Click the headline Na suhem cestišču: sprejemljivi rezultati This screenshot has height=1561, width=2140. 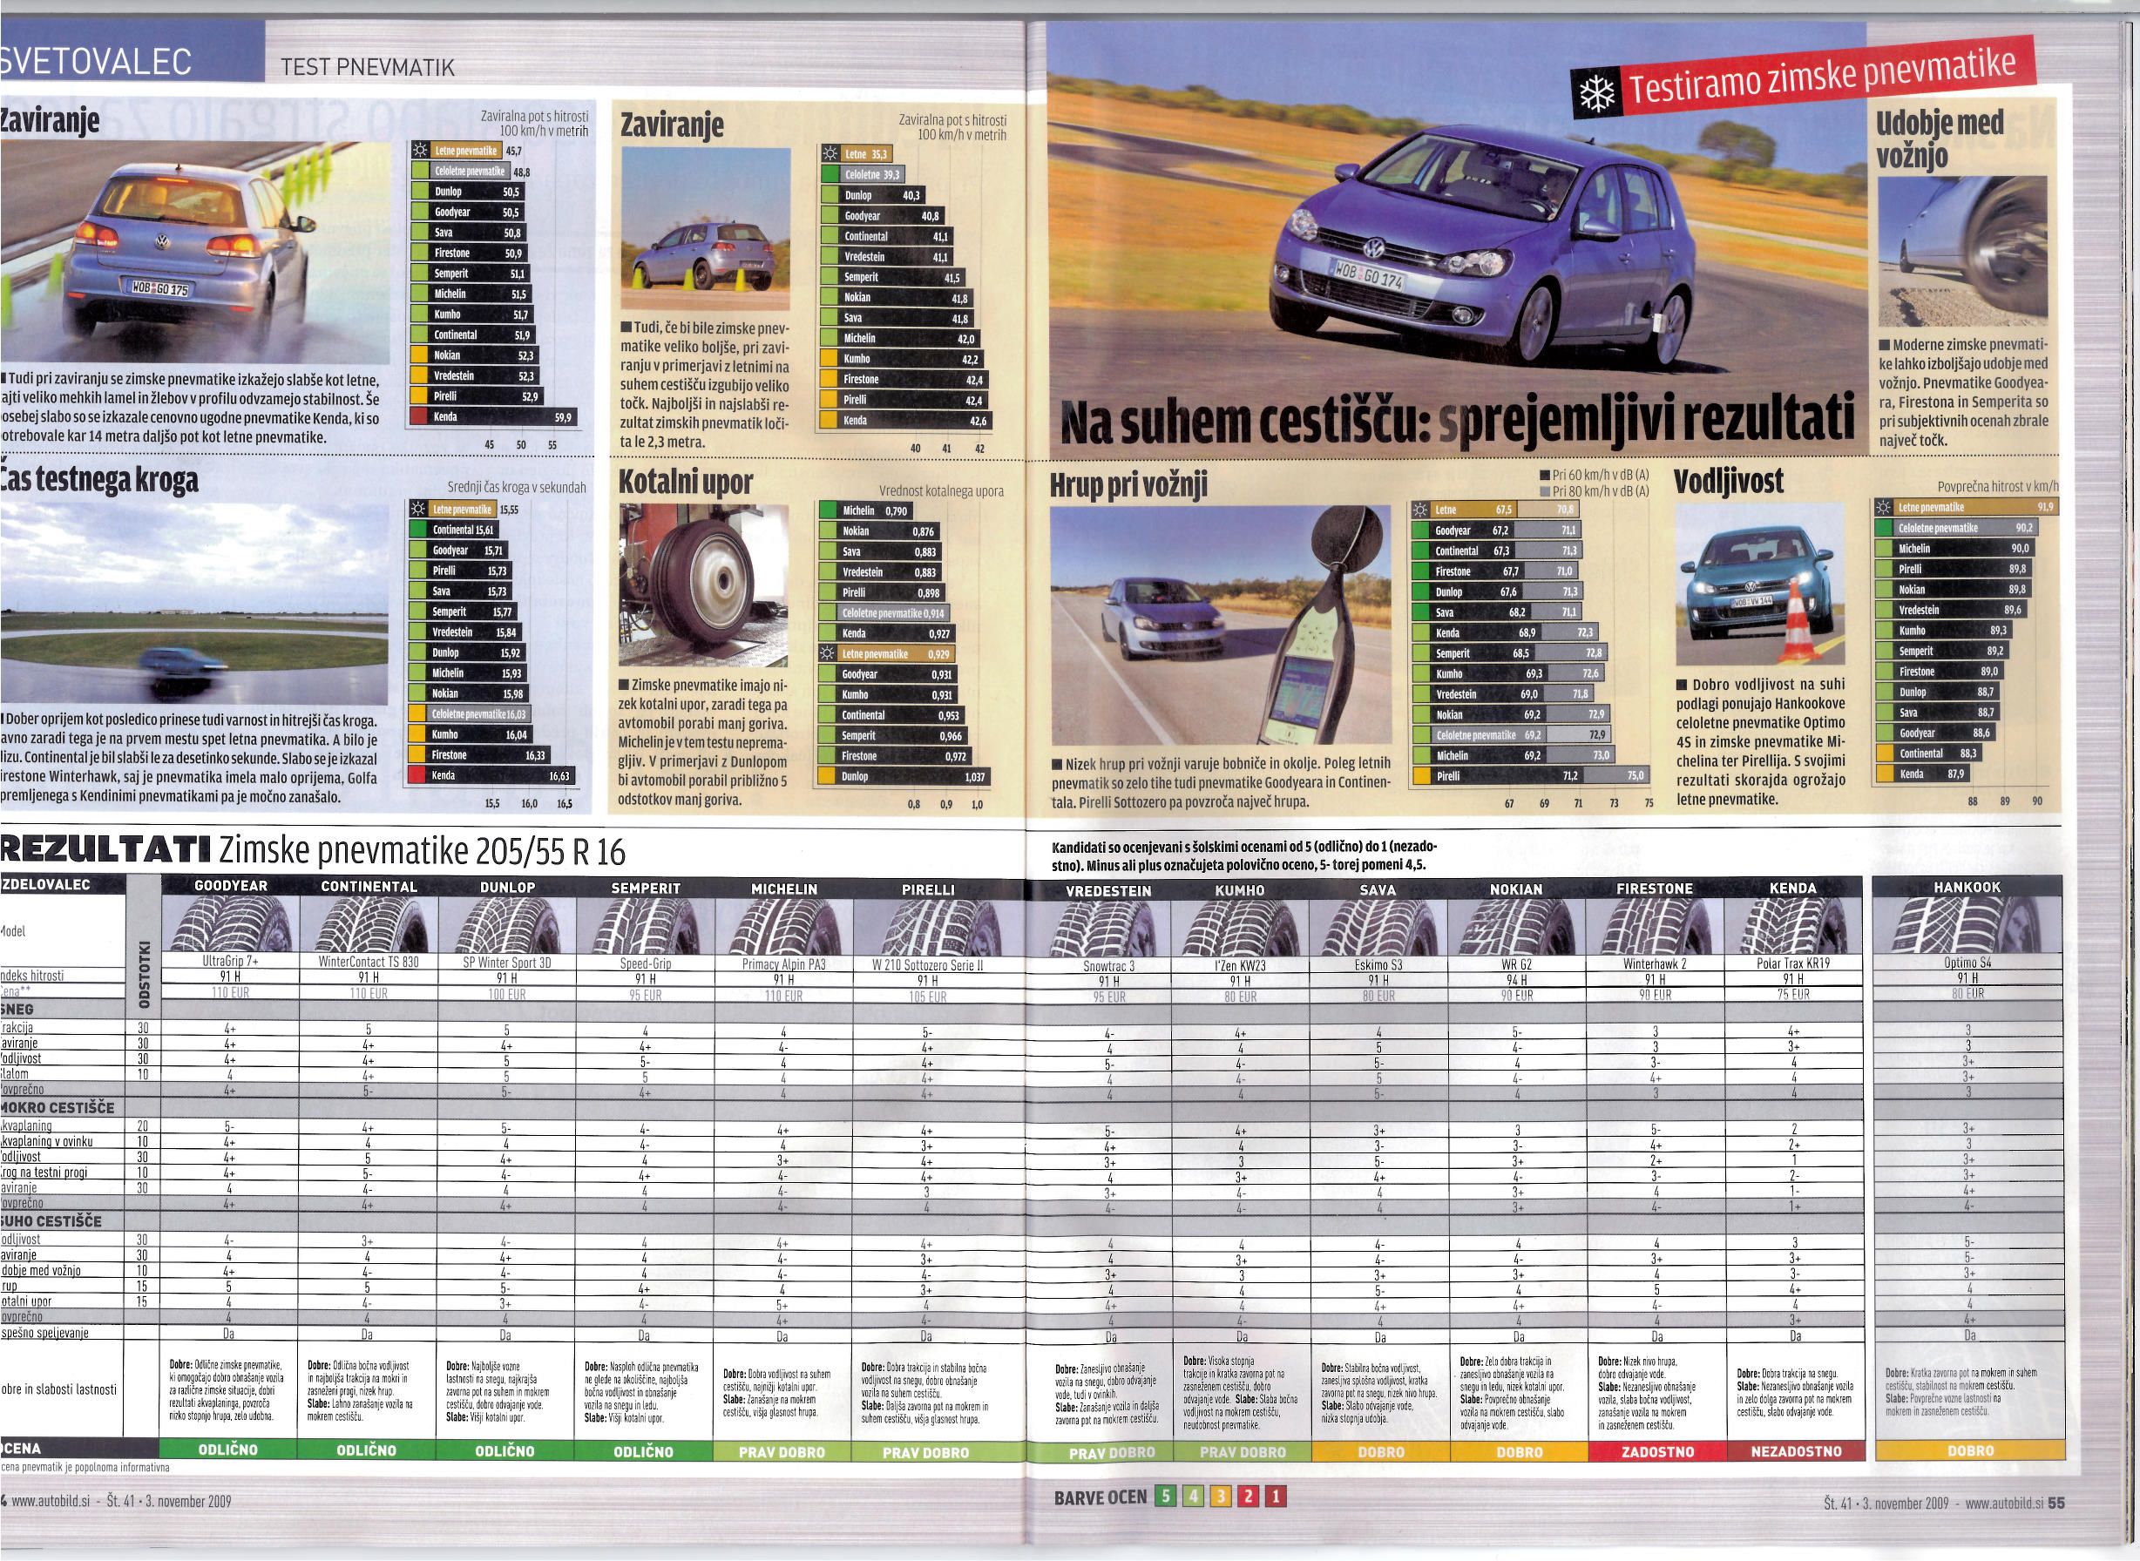[x=1456, y=422]
